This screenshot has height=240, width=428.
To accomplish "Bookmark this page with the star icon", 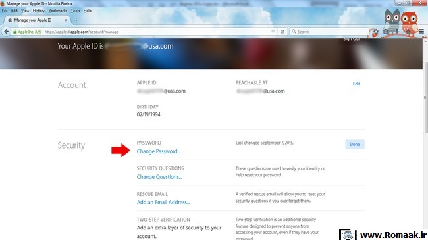I will coord(376,32).
